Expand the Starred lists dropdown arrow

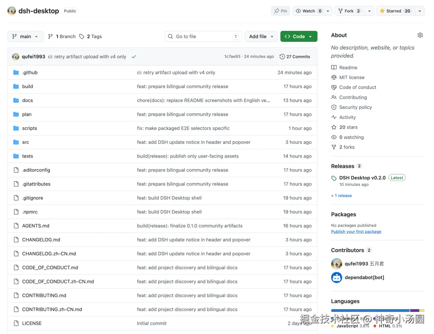pos(420,11)
